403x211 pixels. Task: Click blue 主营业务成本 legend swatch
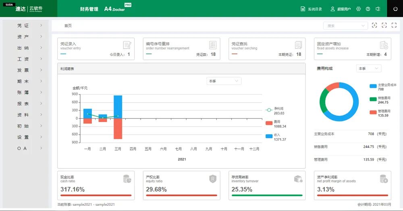coord(373,86)
